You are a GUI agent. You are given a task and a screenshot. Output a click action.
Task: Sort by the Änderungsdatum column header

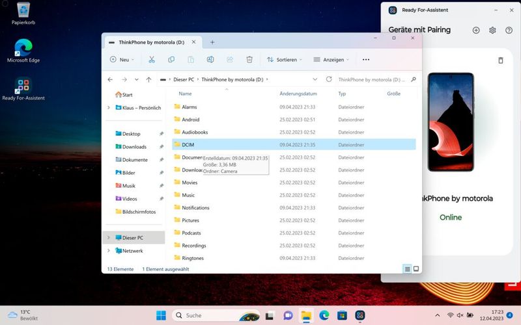298,94
